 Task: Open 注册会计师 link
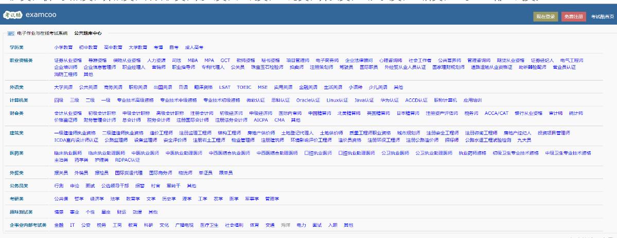[202, 113]
